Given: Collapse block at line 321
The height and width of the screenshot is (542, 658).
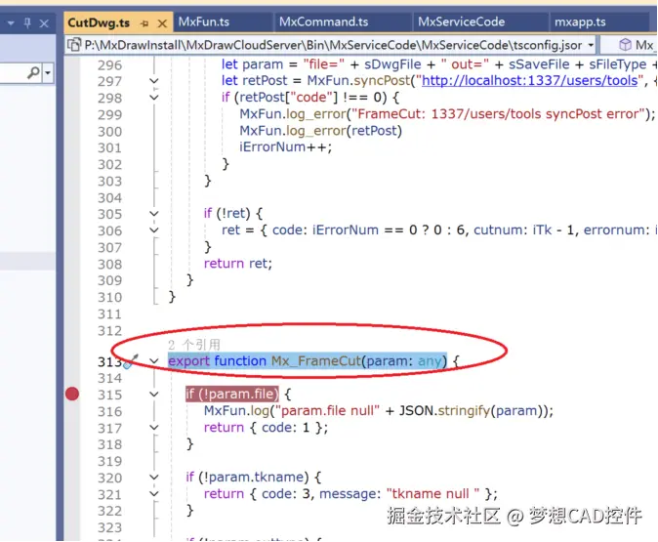Looking at the screenshot, I should [154, 494].
